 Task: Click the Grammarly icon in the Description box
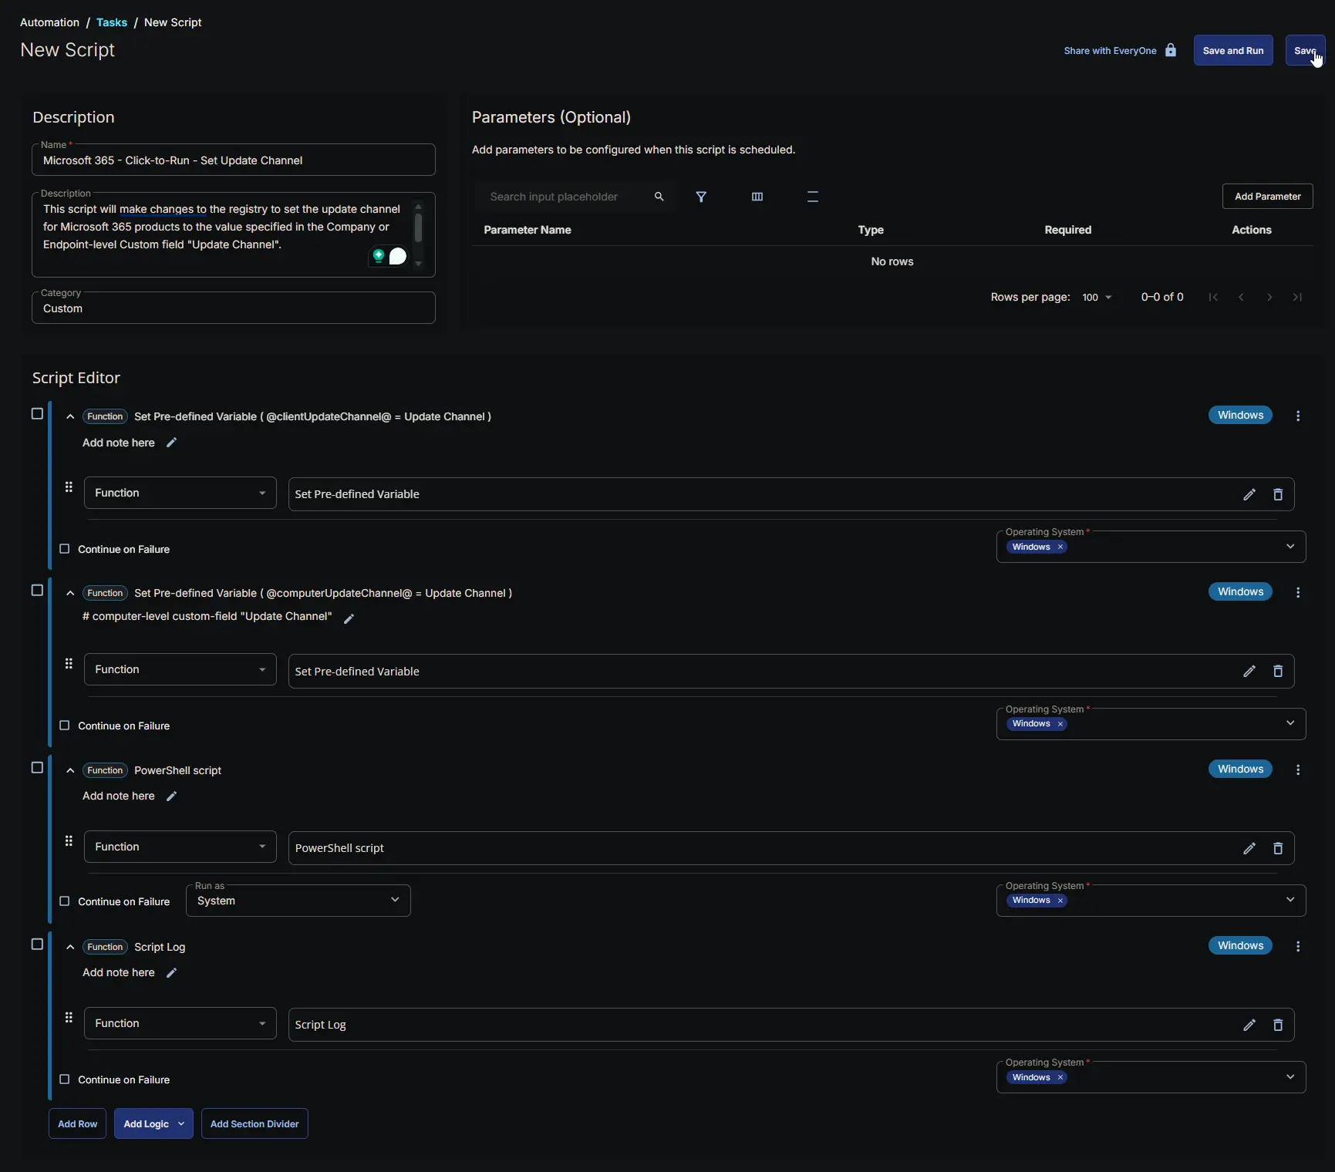pos(379,255)
